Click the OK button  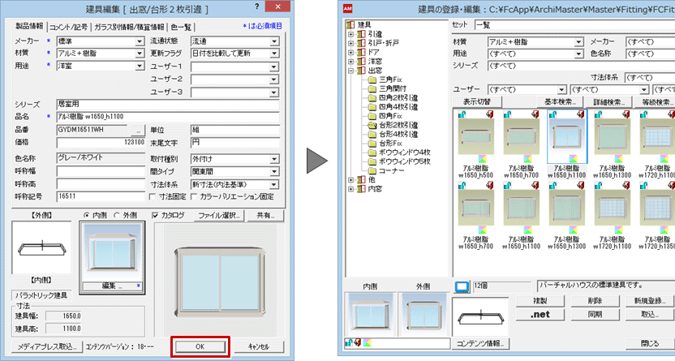point(200,346)
